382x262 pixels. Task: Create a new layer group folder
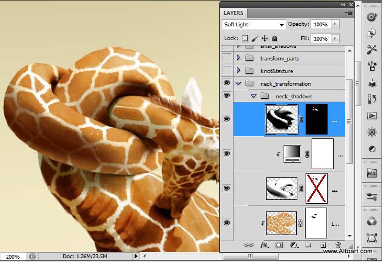308,245
